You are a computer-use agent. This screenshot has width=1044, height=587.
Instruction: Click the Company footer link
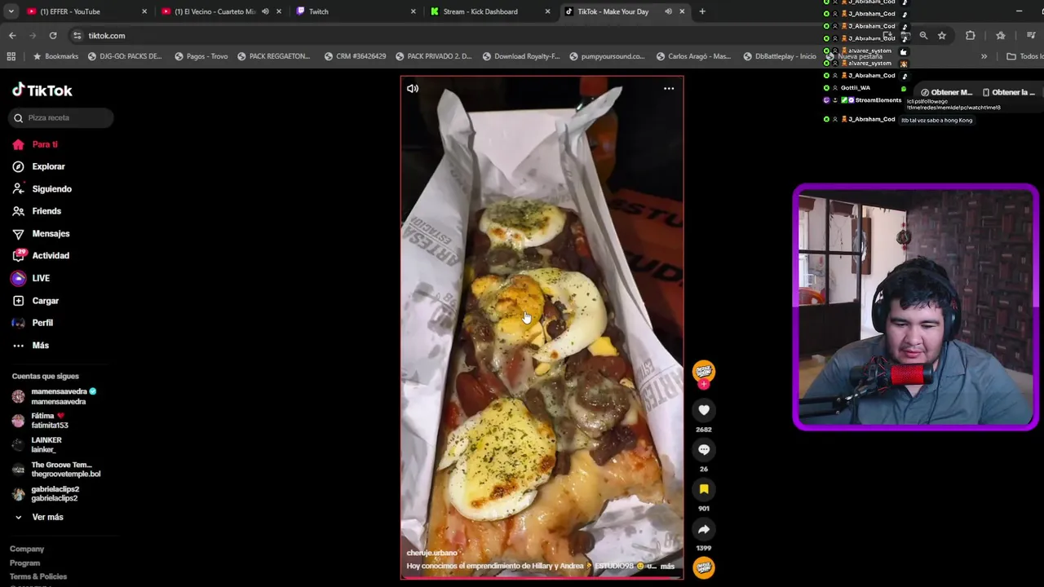tap(27, 549)
